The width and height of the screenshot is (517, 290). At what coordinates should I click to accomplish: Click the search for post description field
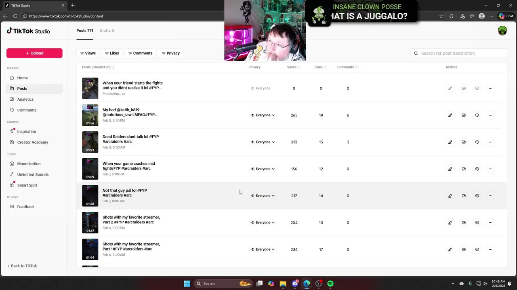click(459, 53)
